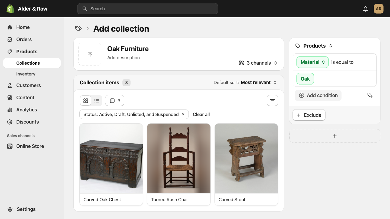Open the Material condition dropdown
Image resolution: width=390 pixels, height=219 pixels.
(313, 62)
